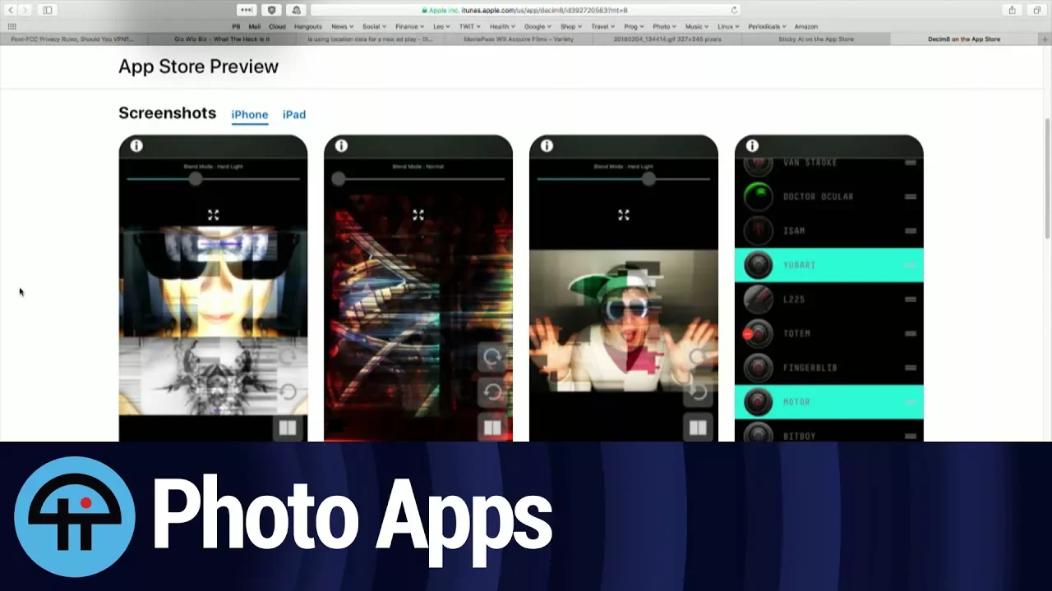1052x591 pixels.
Task: Click split-view icon in second screenshot
Action: 492,427
